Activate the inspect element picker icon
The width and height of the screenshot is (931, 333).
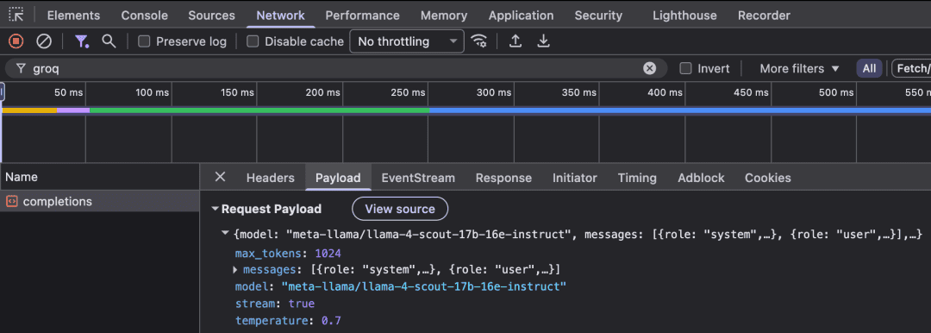point(16,15)
